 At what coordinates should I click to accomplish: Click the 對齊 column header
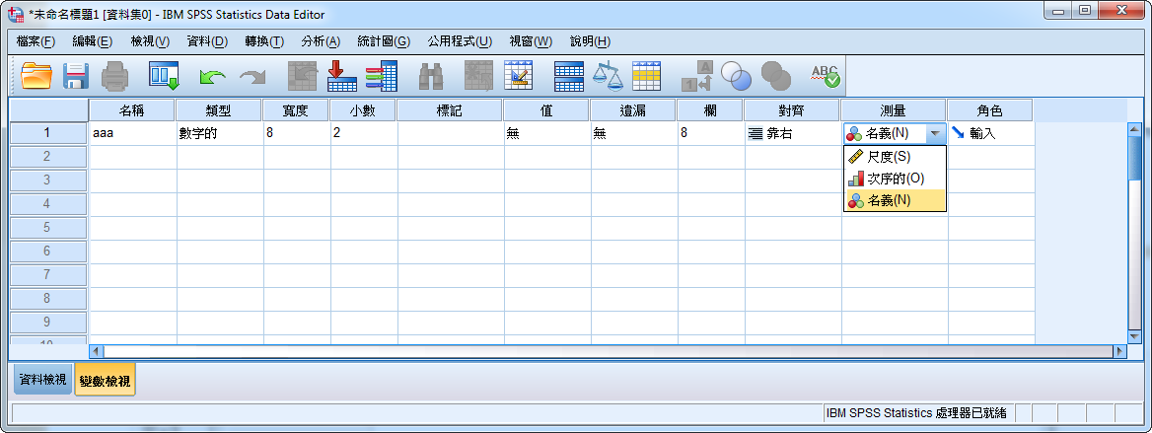click(791, 110)
